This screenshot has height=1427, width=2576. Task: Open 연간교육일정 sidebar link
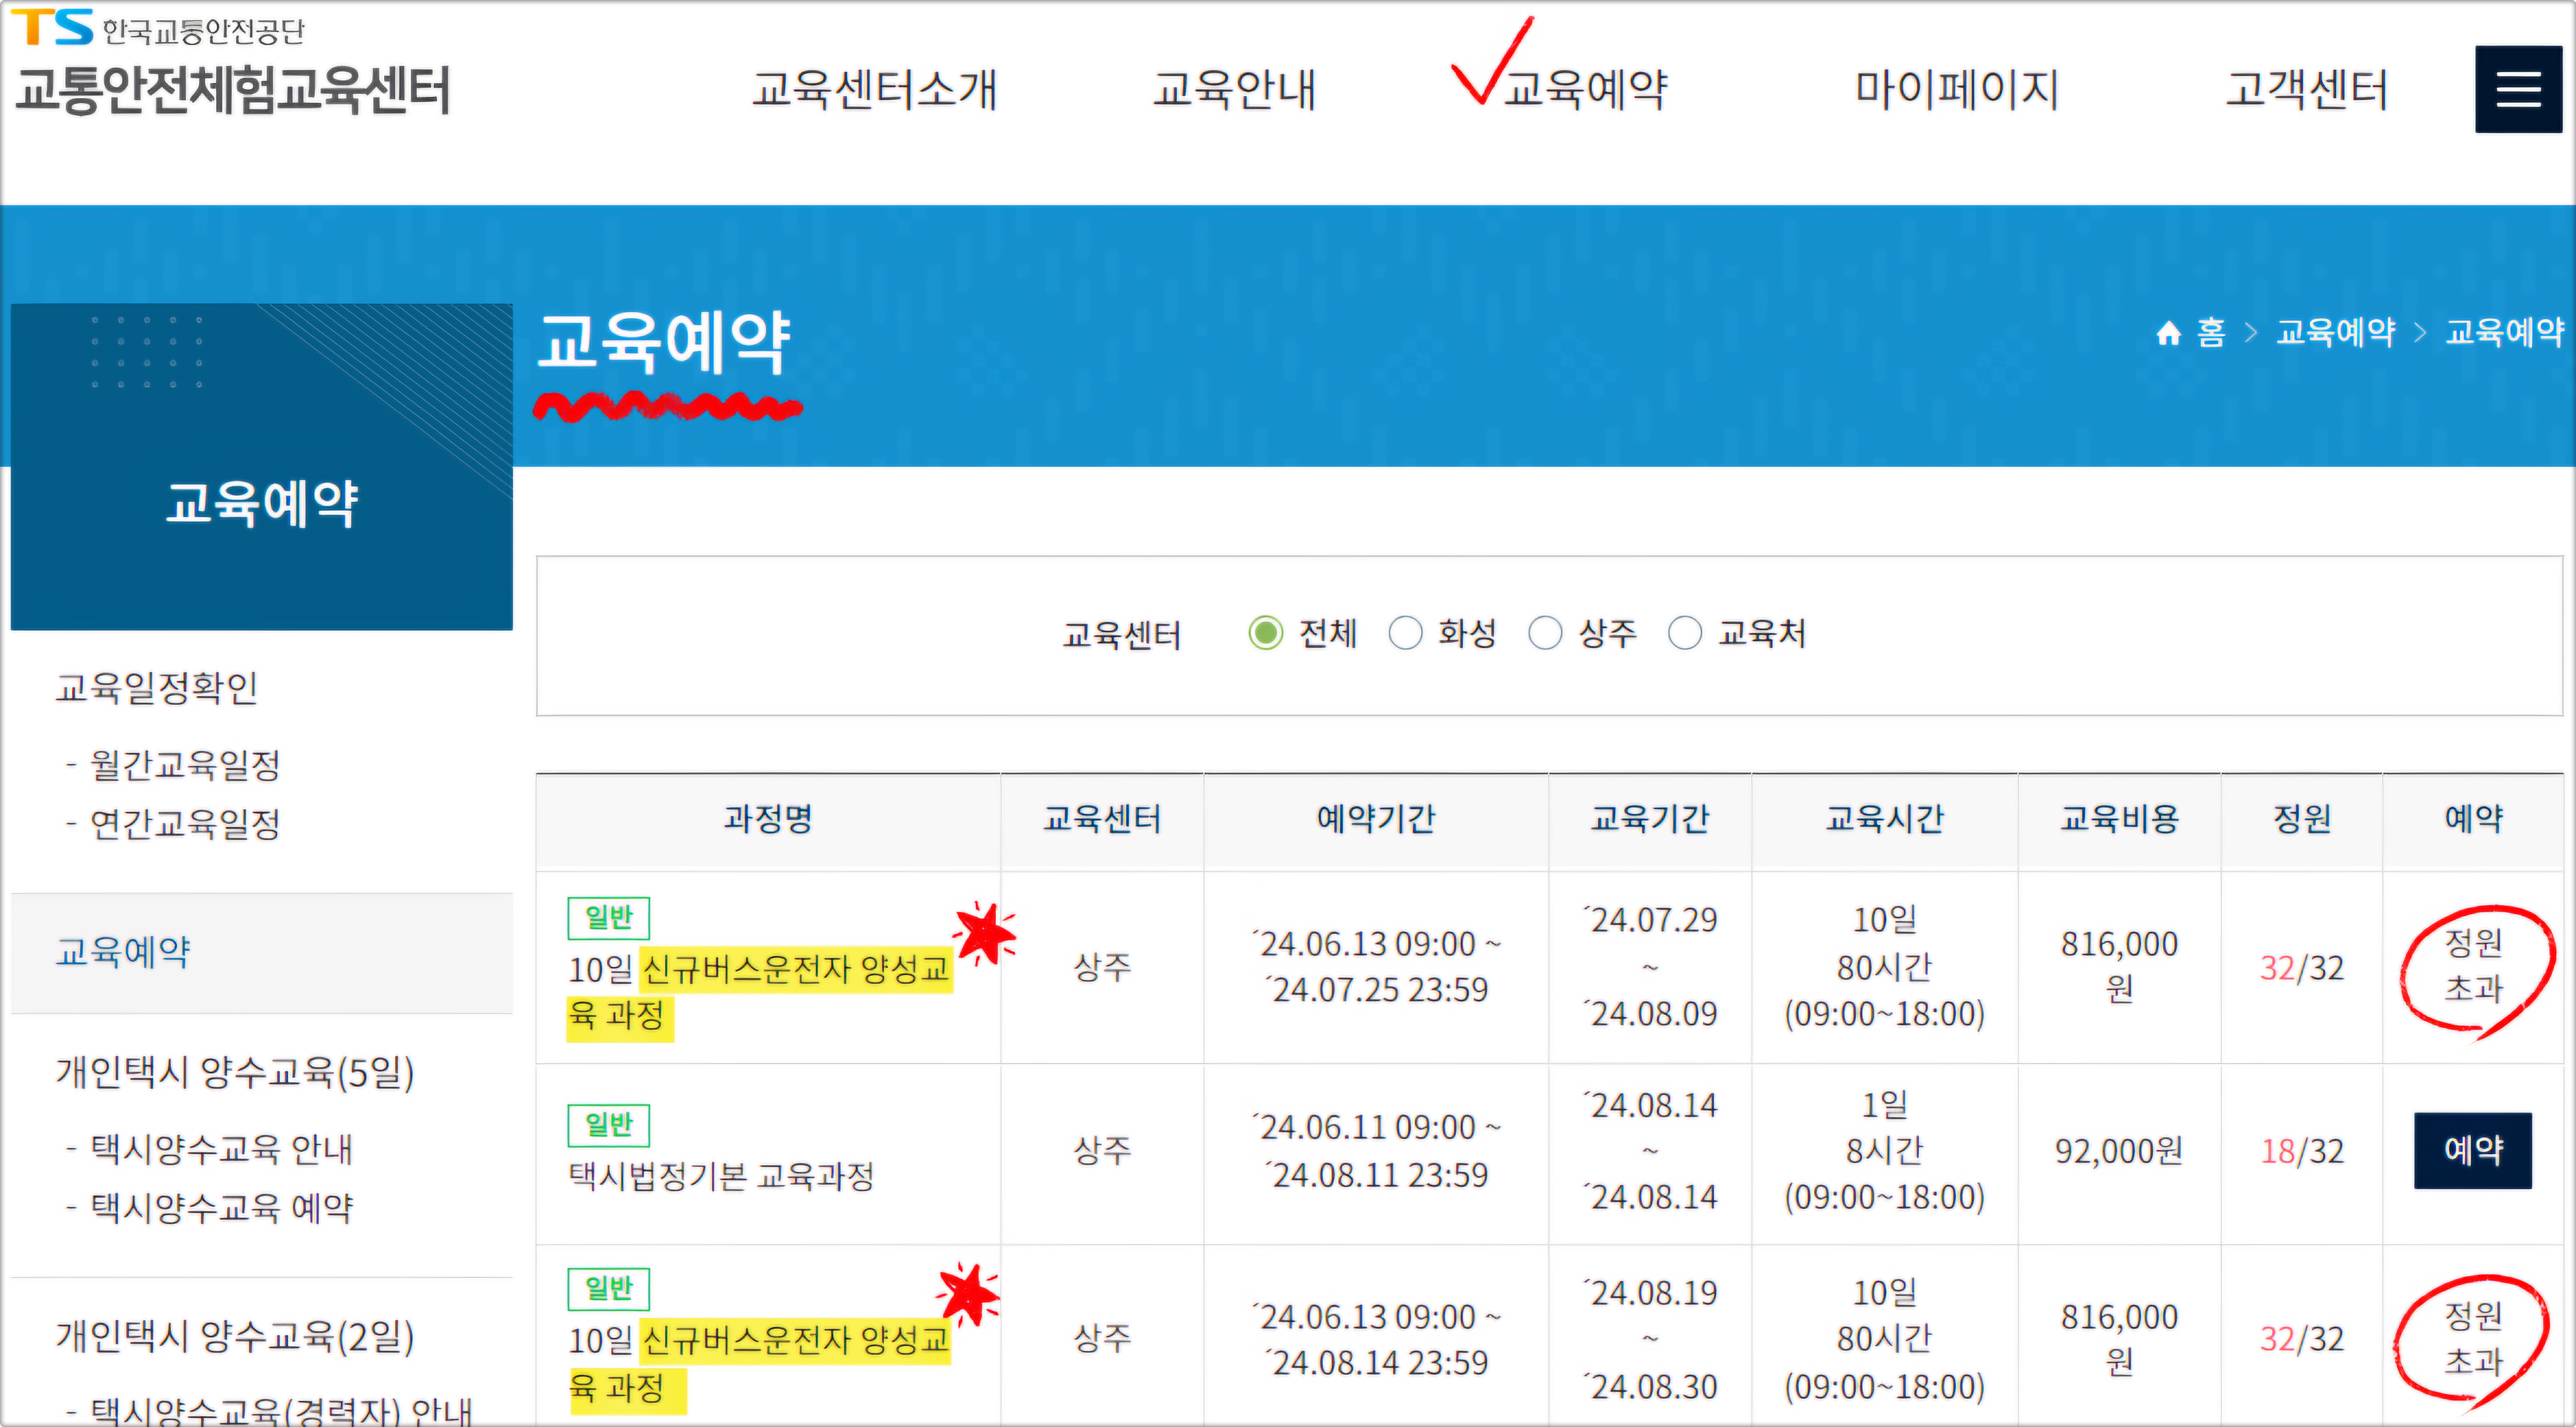(186, 824)
